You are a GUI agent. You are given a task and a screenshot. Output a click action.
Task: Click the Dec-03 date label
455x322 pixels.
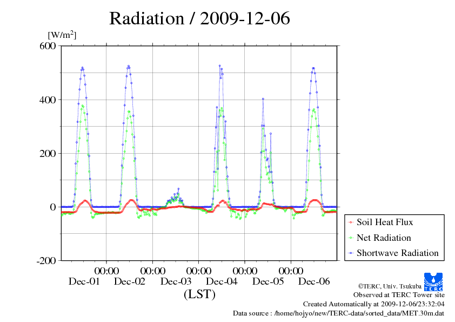(176, 281)
